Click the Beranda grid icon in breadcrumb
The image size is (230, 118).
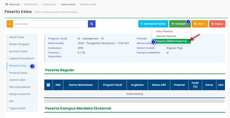tap(7, 4)
